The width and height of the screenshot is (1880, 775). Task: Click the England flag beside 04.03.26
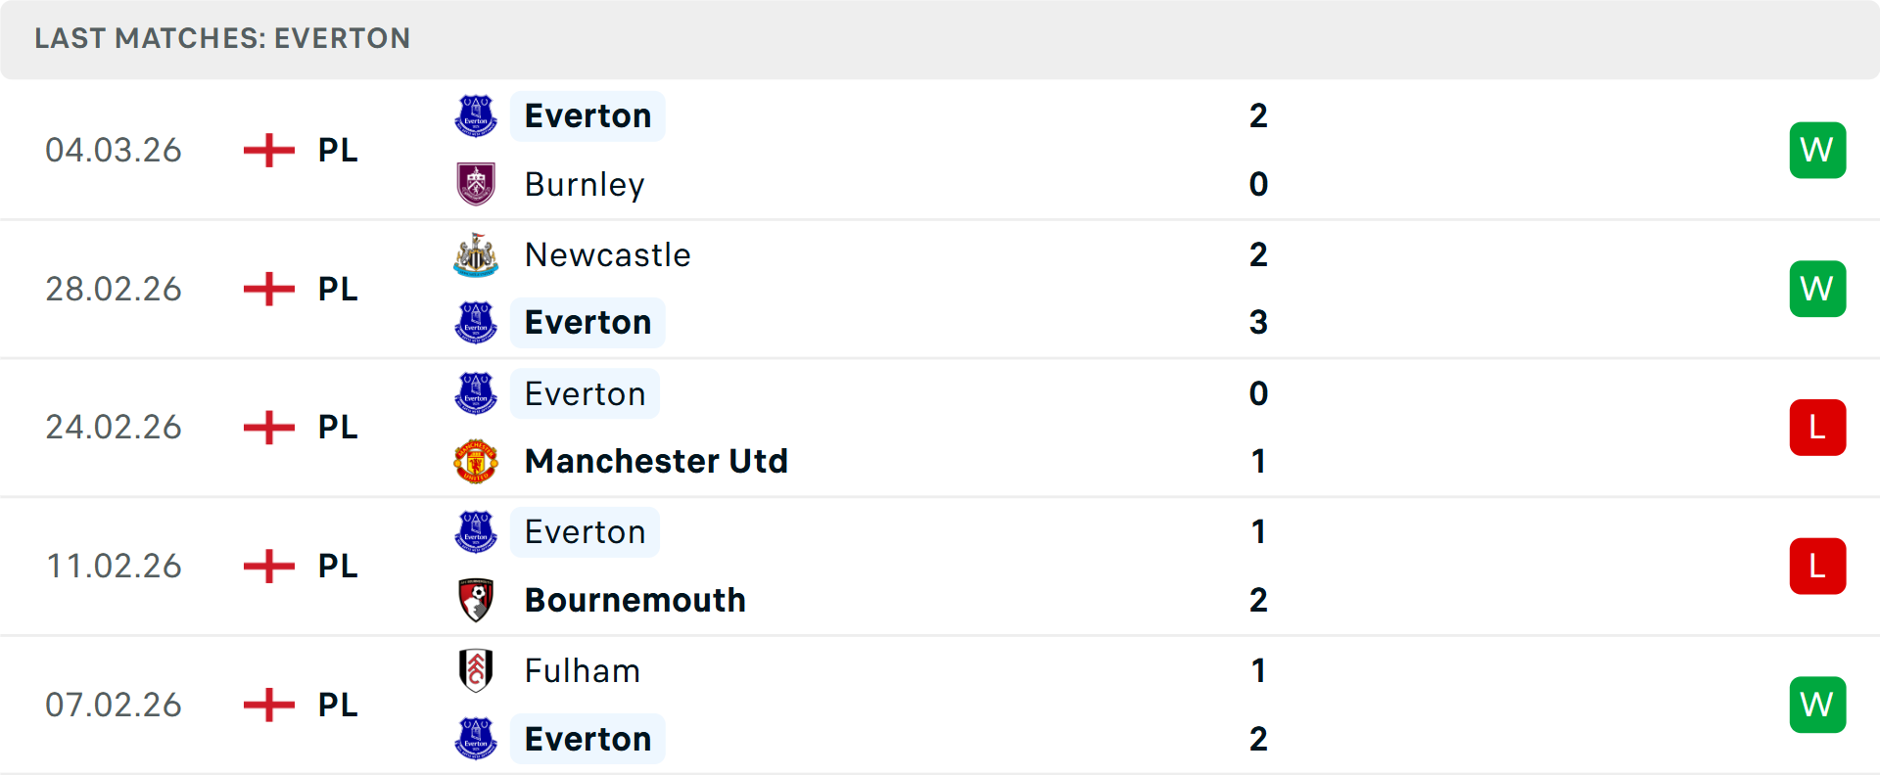pyautogui.click(x=267, y=150)
